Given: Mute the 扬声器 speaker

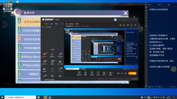Looking at the screenshot, I should 110,73.
